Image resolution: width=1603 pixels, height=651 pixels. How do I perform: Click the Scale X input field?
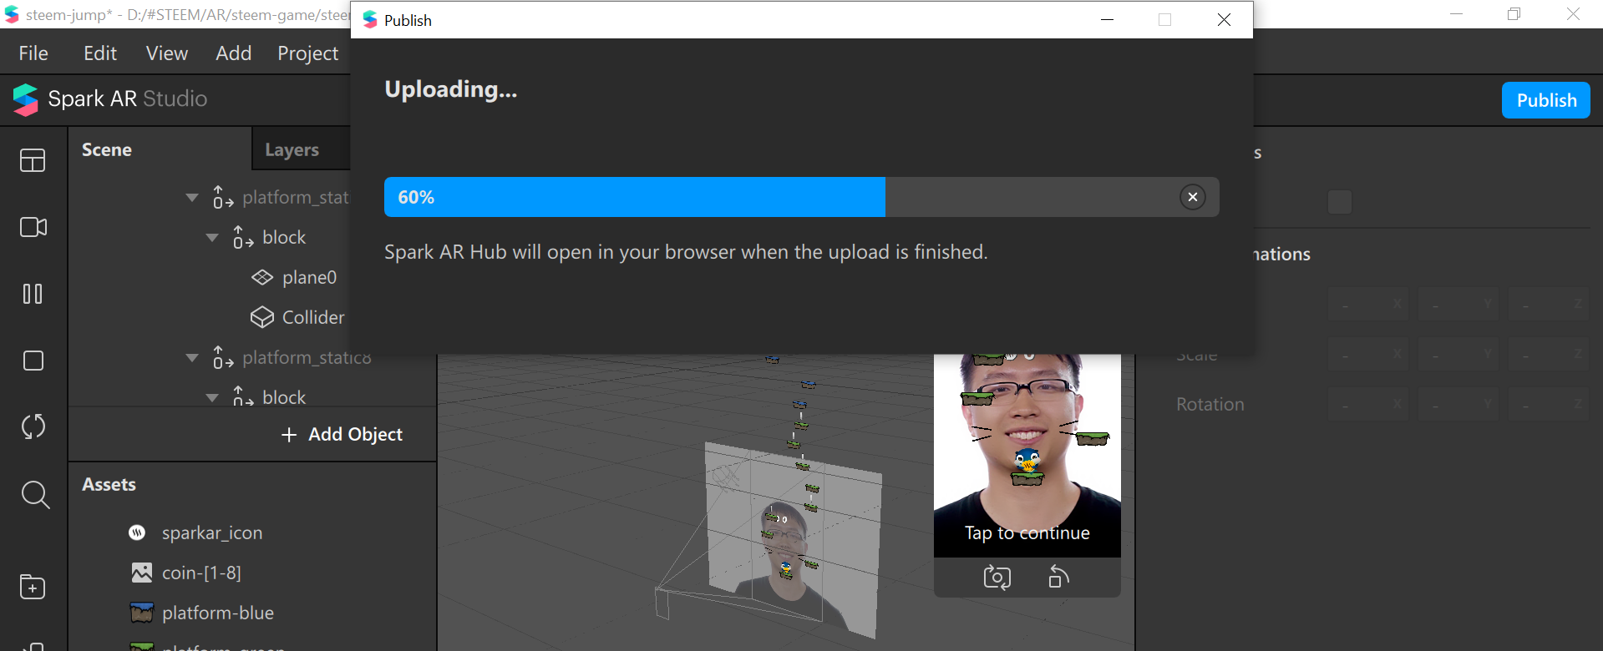click(x=1368, y=354)
